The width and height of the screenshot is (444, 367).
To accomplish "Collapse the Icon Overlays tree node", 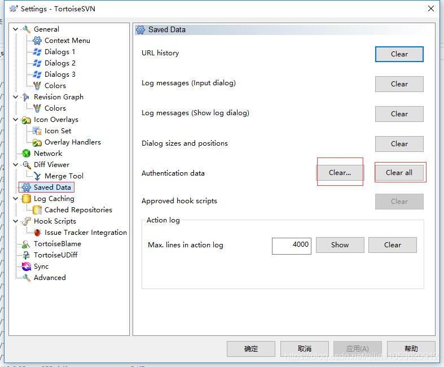I will tap(16, 120).
